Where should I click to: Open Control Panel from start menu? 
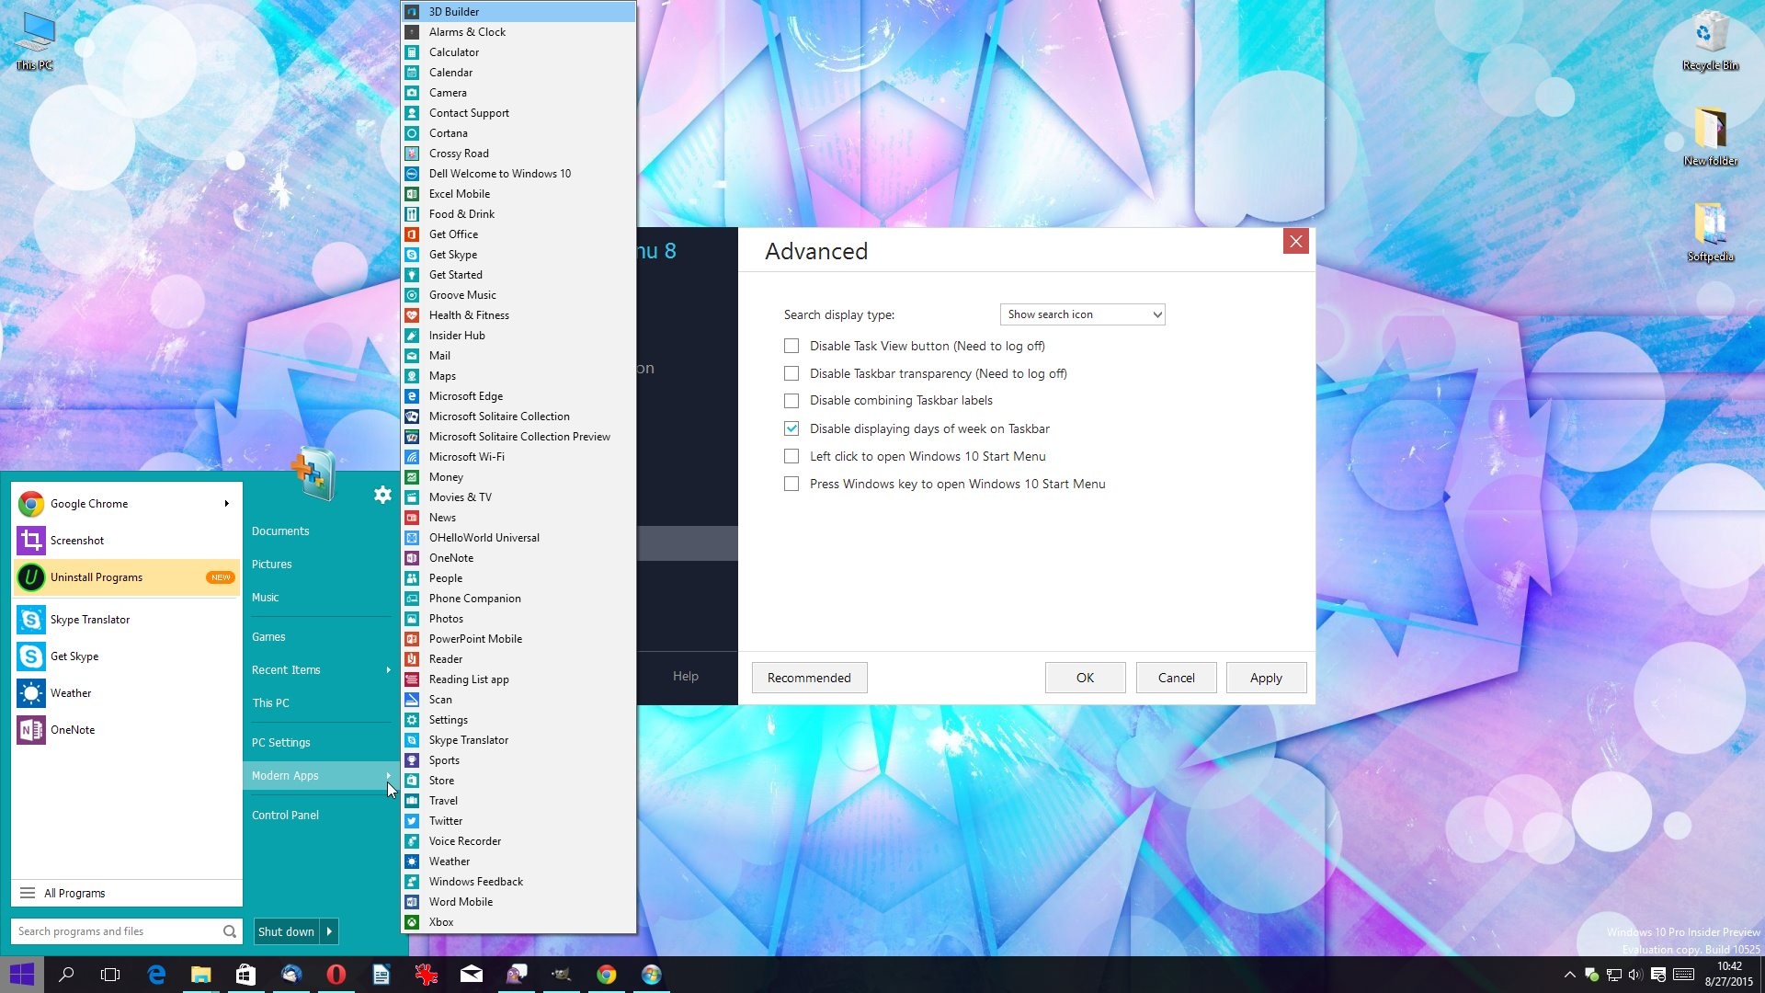(x=285, y=816)
